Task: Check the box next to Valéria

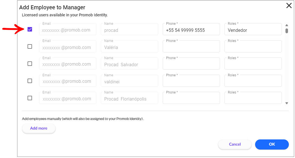Action: [30, 46]
